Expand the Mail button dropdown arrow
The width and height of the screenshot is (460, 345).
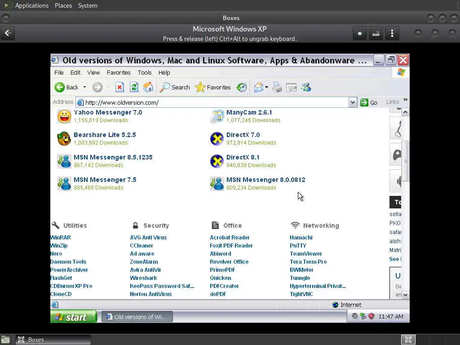point(266,87)
